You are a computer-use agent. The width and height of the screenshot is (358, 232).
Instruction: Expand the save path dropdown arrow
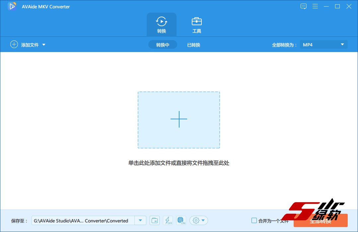click(x=140, y=220)
